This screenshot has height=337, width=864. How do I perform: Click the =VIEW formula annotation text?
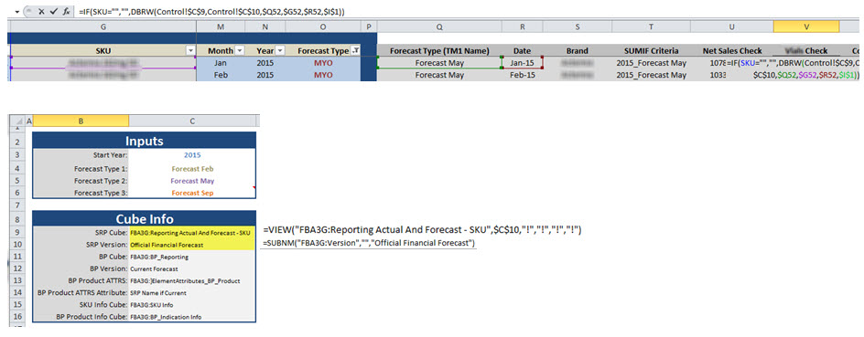tap(423, 229)
